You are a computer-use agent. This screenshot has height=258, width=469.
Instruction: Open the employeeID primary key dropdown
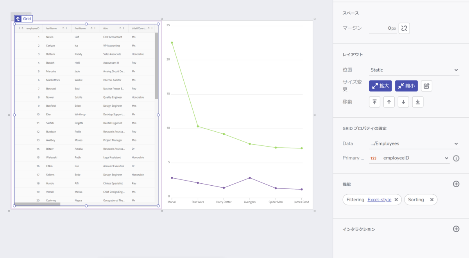click(x=446, y=158)
